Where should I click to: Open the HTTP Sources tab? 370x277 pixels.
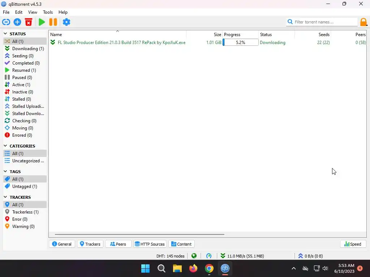click(150, 244)
